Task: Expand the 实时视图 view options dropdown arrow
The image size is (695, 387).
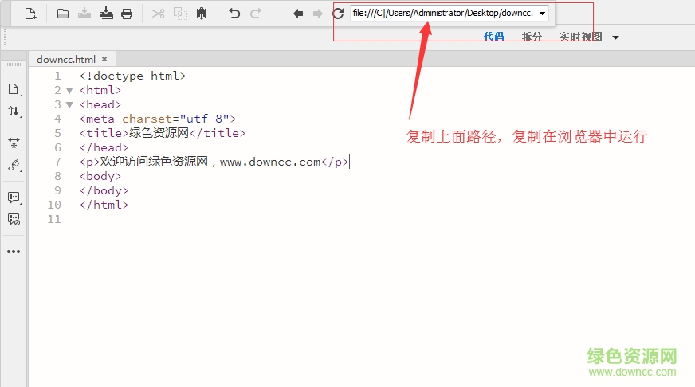Action: [615, 37]
